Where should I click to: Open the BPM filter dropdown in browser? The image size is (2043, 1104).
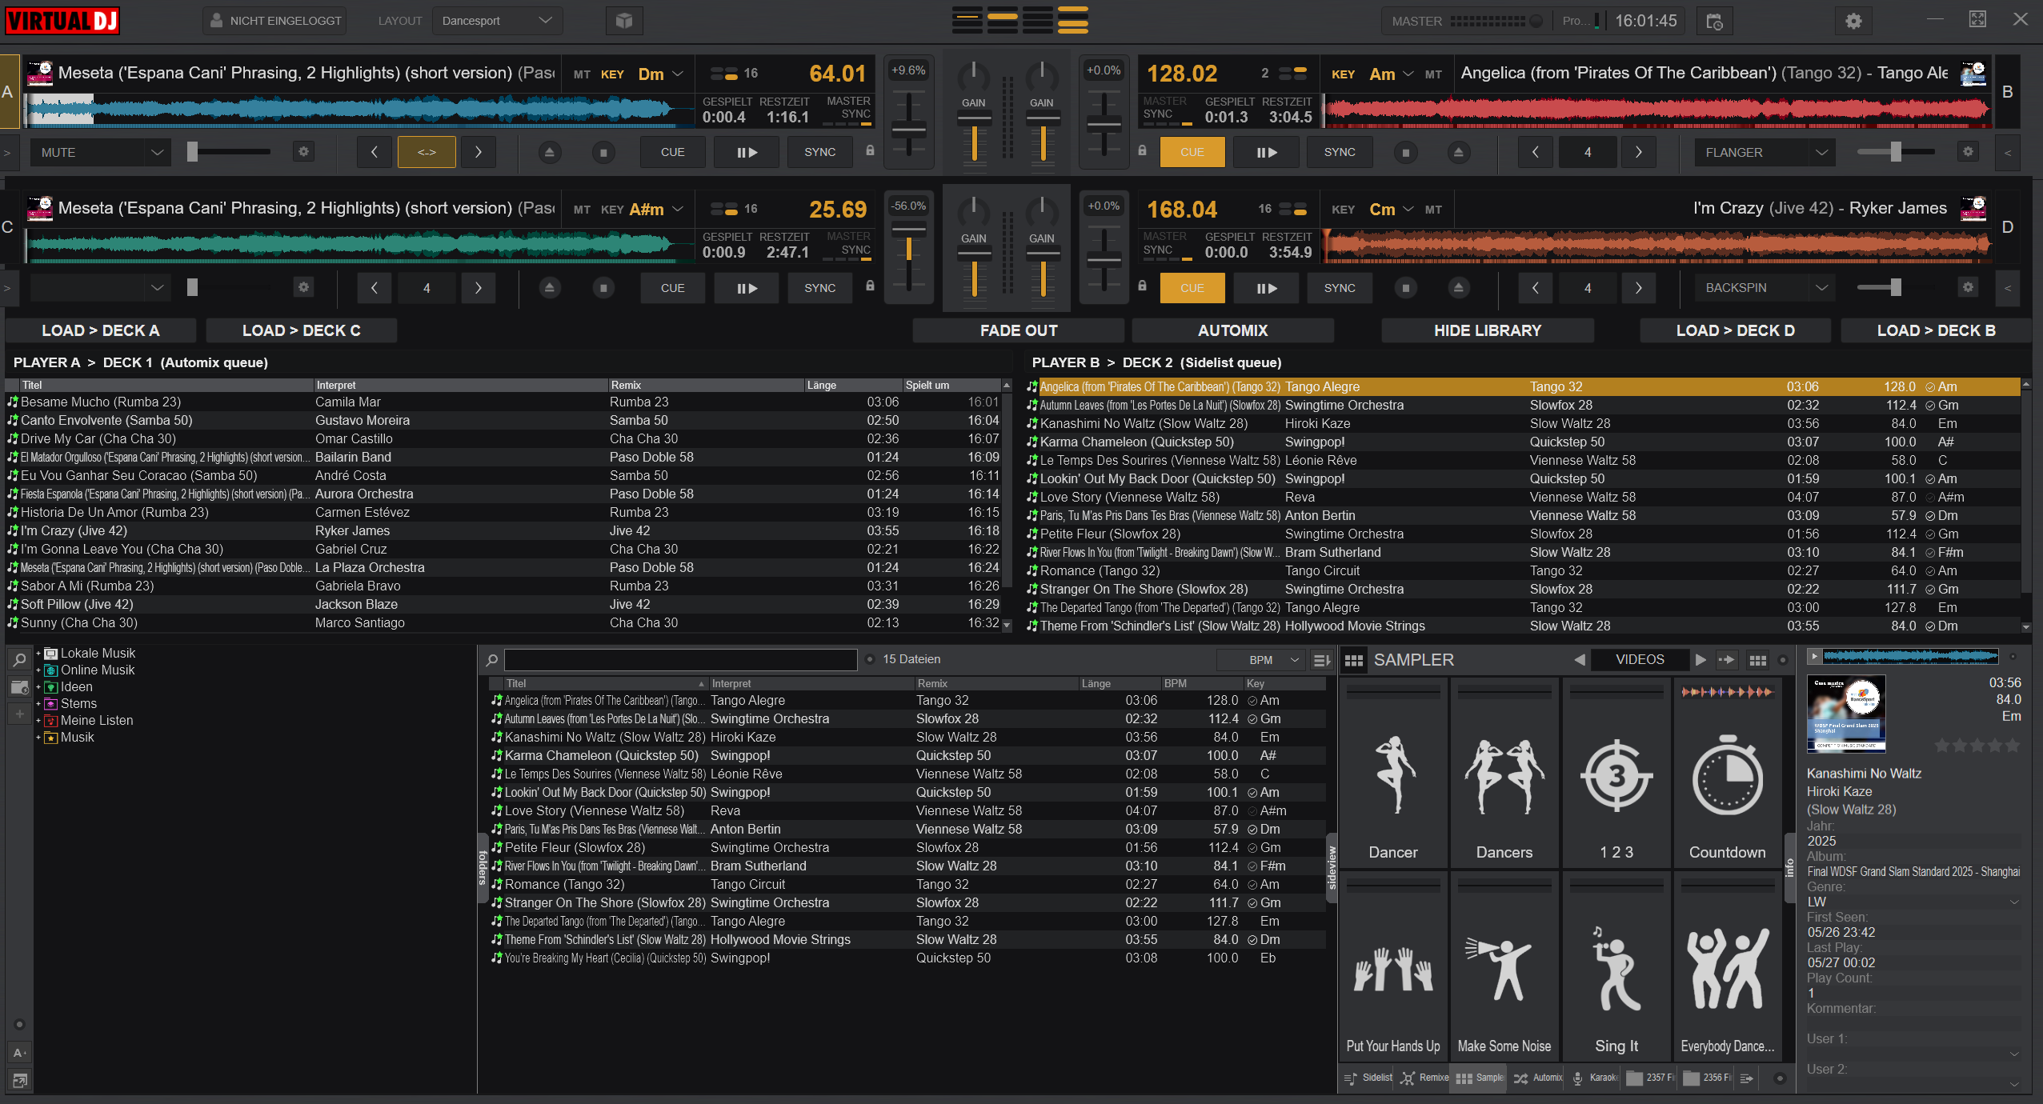1261,660
